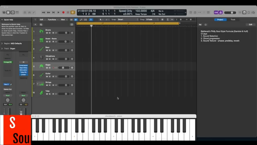Screen dimensions: 257x145
Task: Click the Vintage B3 instrument slot
Action: point(8,62)
